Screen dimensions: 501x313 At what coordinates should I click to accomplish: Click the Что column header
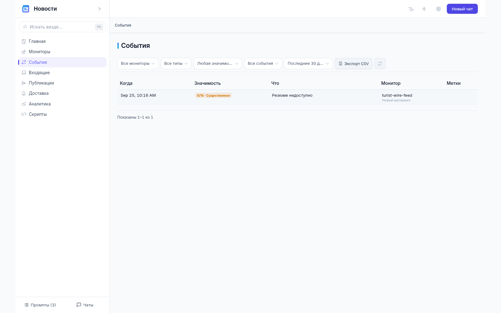[275, 83]
